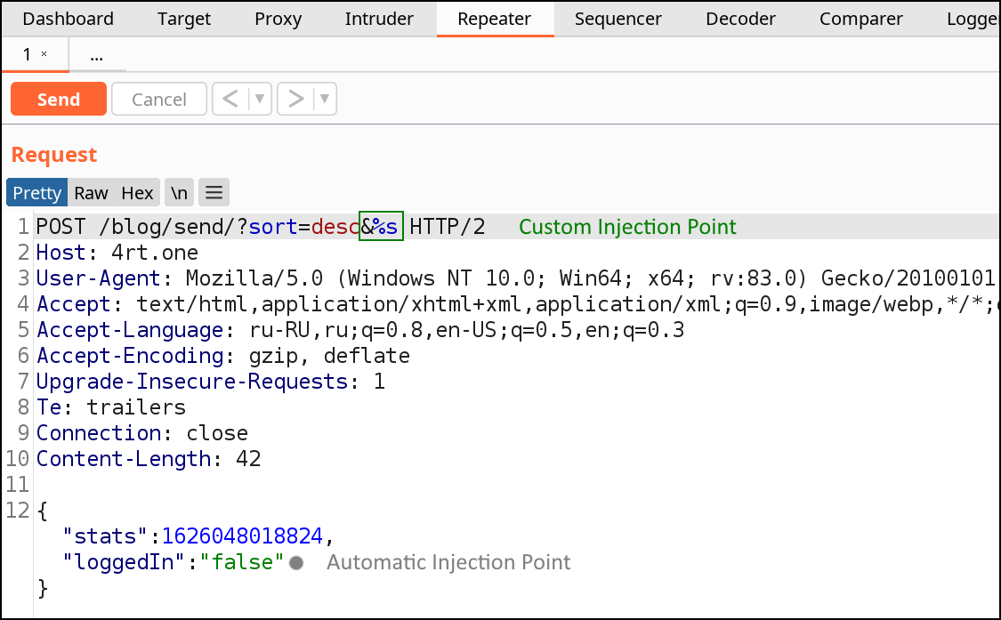Image resolution: width=1001 pixels, height=620 pixels.
Task: Switch to the Decoder tab
Action: click(x=740, y=20)
